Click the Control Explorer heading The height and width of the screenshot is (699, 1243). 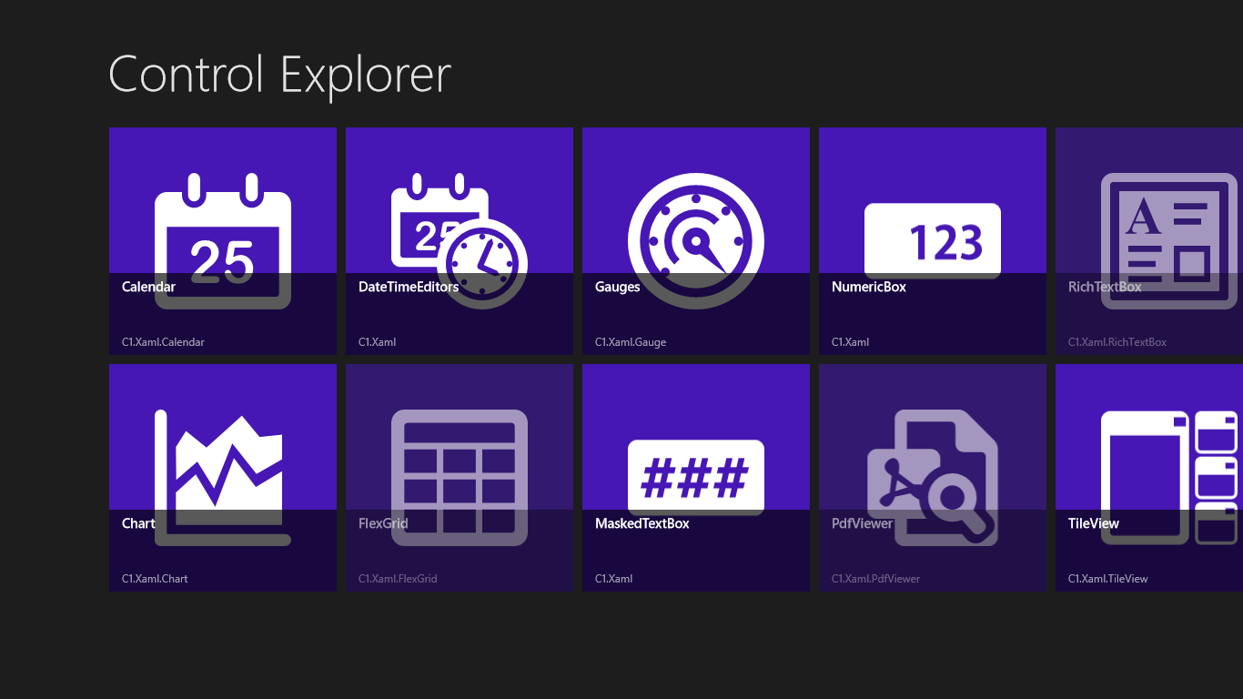[x=280, y=75]
